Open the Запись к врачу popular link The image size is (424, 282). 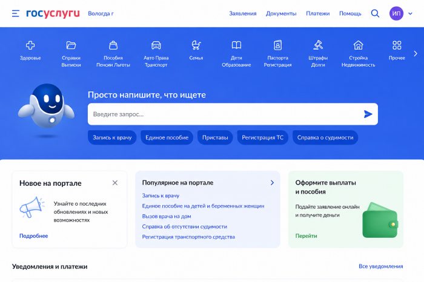pyautogui.click(x=161, y=195)
